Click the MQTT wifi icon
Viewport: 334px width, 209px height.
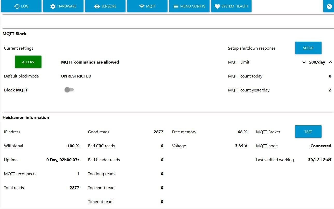(x=142, y=6)
